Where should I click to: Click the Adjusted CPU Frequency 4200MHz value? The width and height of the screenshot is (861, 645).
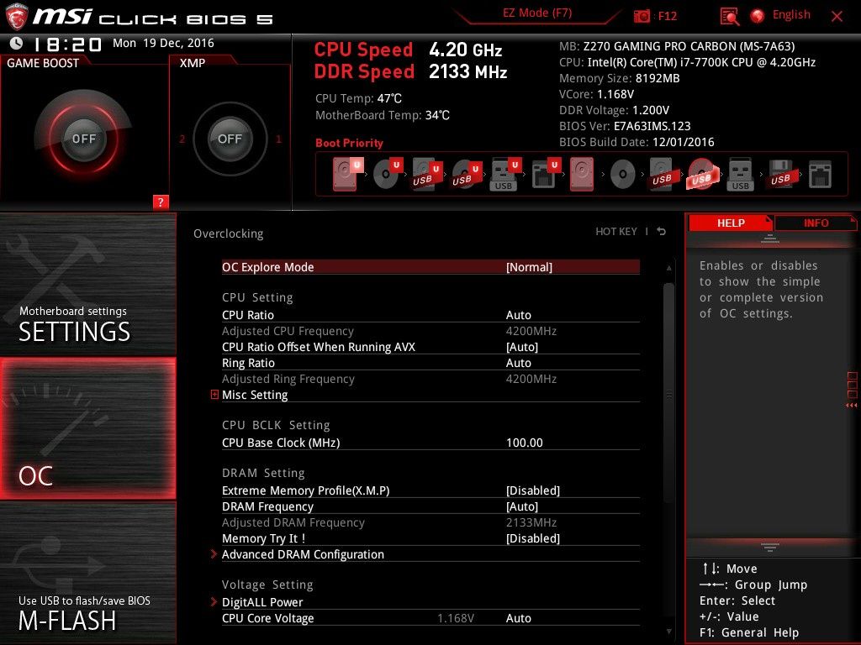[x=531, y=331]
